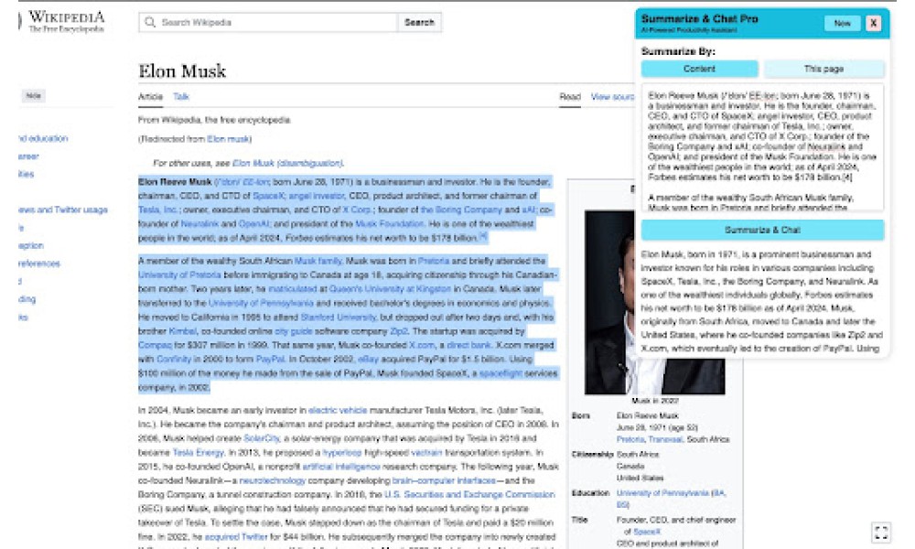
Task: Open the direct bank link
Action: tap(468, 345)
